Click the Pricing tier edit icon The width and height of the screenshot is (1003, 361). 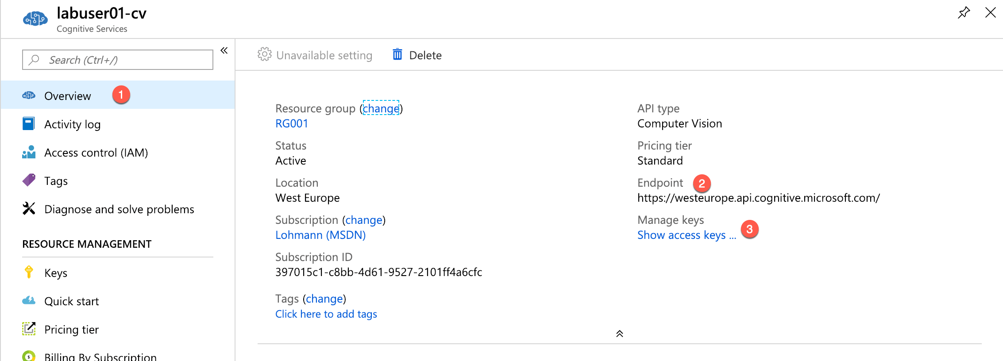[x=29, y=329]
